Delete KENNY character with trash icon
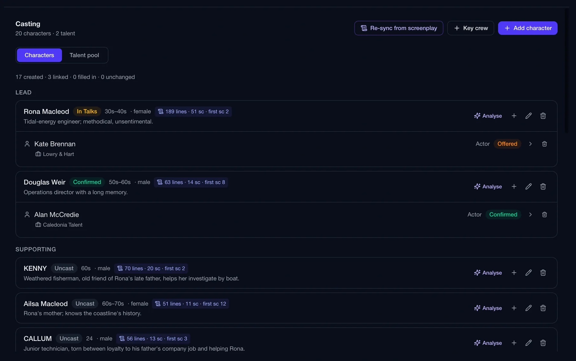576x361 pixels. click(x=543, y=273)
